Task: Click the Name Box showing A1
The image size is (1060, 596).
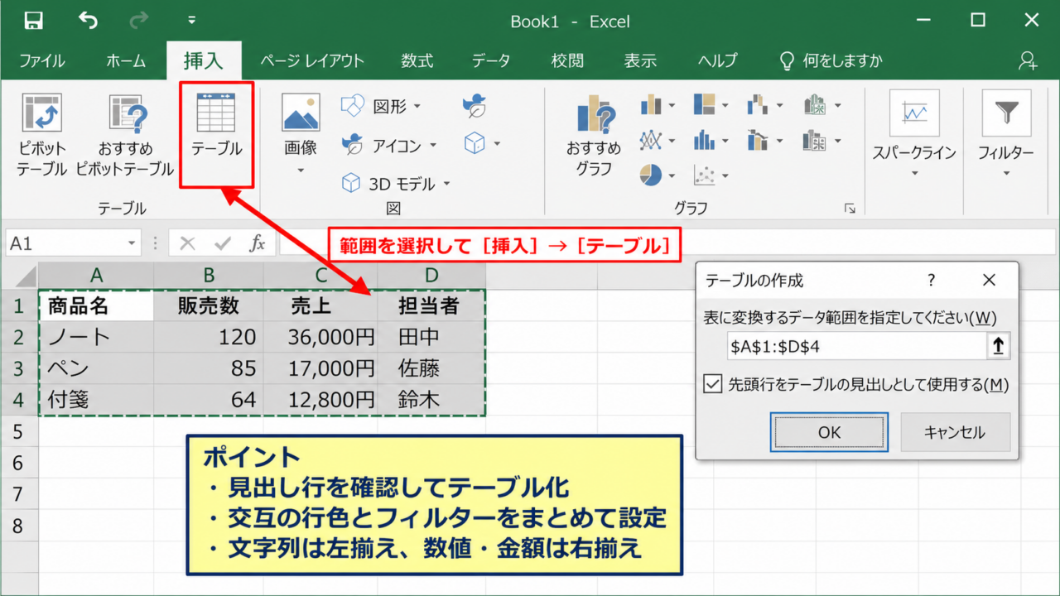Action: 65,243
